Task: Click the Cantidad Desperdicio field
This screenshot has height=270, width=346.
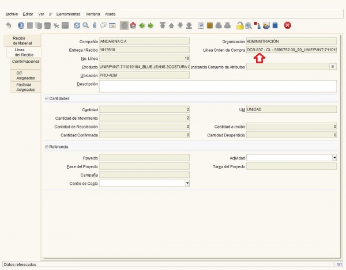Action: tap(291, 135)
